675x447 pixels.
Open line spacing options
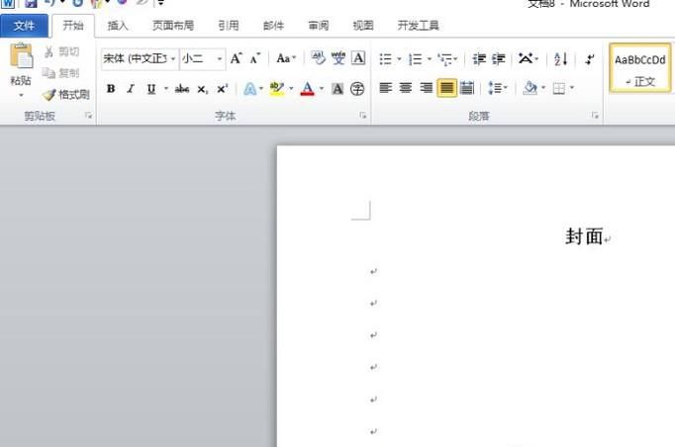[x=498, y=88]
